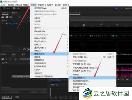Select the highlighted 降噪/恢复(N) menu entry
132x100 pixels.
49,54
